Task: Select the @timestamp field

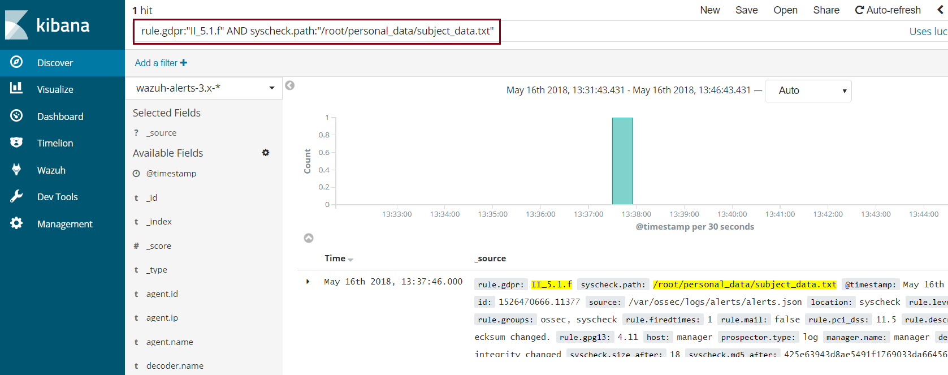Action: (171, 174)
